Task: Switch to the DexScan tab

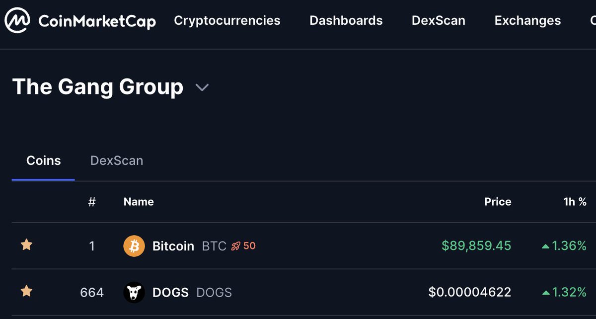Action: [117, 161]
